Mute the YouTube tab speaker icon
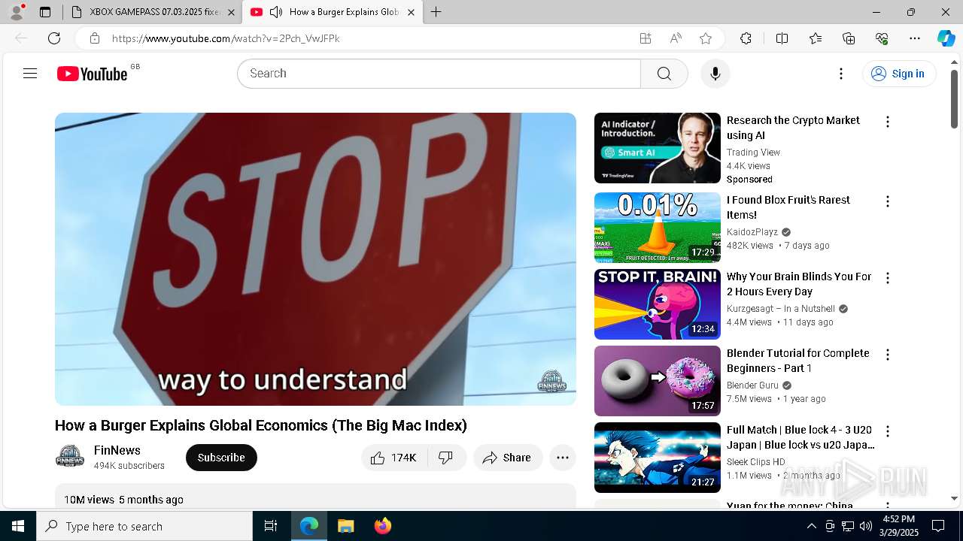Viewport: 963px width, 541px height. (276, 12)
